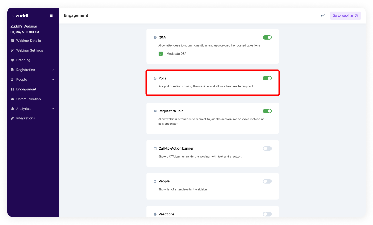Disable the Polls toggle switch
Viewport: 373px width, 225px height.
(267, 78)
